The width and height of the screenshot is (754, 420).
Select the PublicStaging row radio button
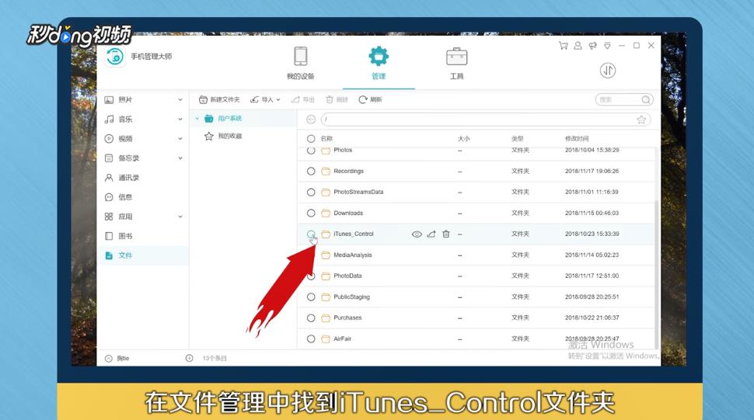(x=311, y=297)
